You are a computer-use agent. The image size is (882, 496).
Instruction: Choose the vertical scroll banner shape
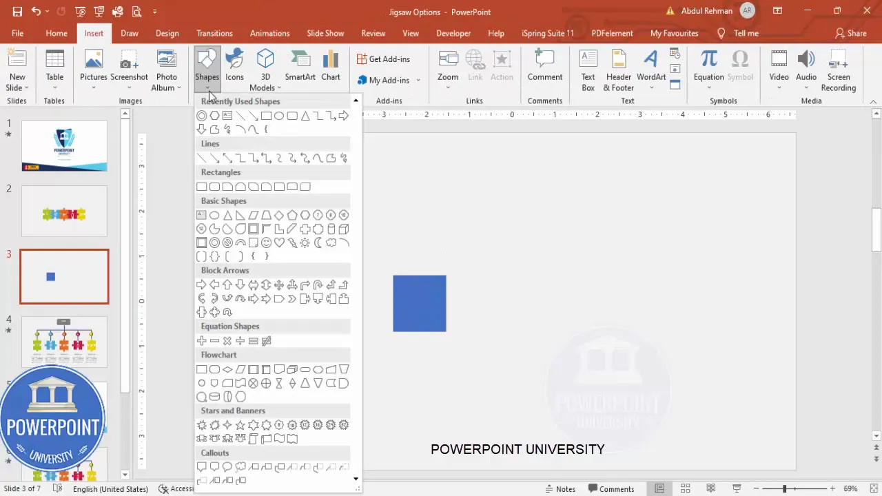click(253, 438)
